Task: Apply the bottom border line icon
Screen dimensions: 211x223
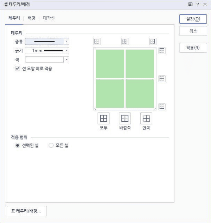Action: pos(162,107)
